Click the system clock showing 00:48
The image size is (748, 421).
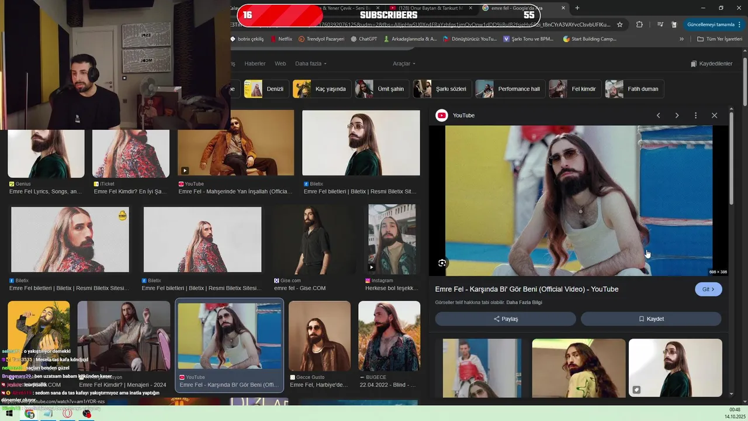(735, 410)
